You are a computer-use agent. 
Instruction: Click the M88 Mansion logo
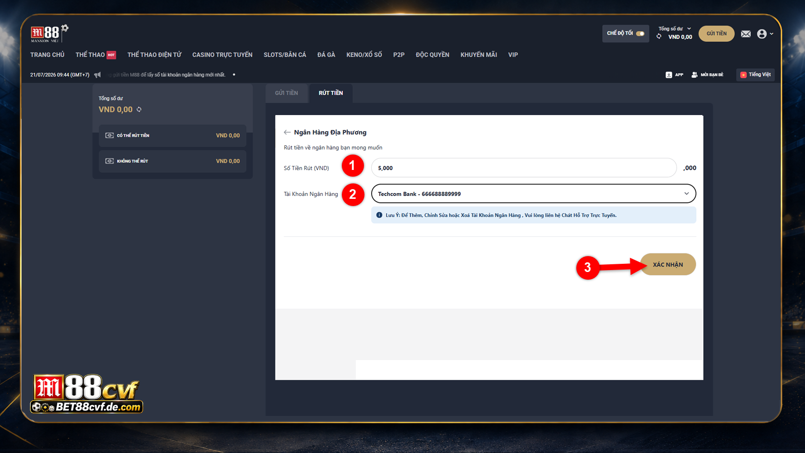[x=50, y=34]
